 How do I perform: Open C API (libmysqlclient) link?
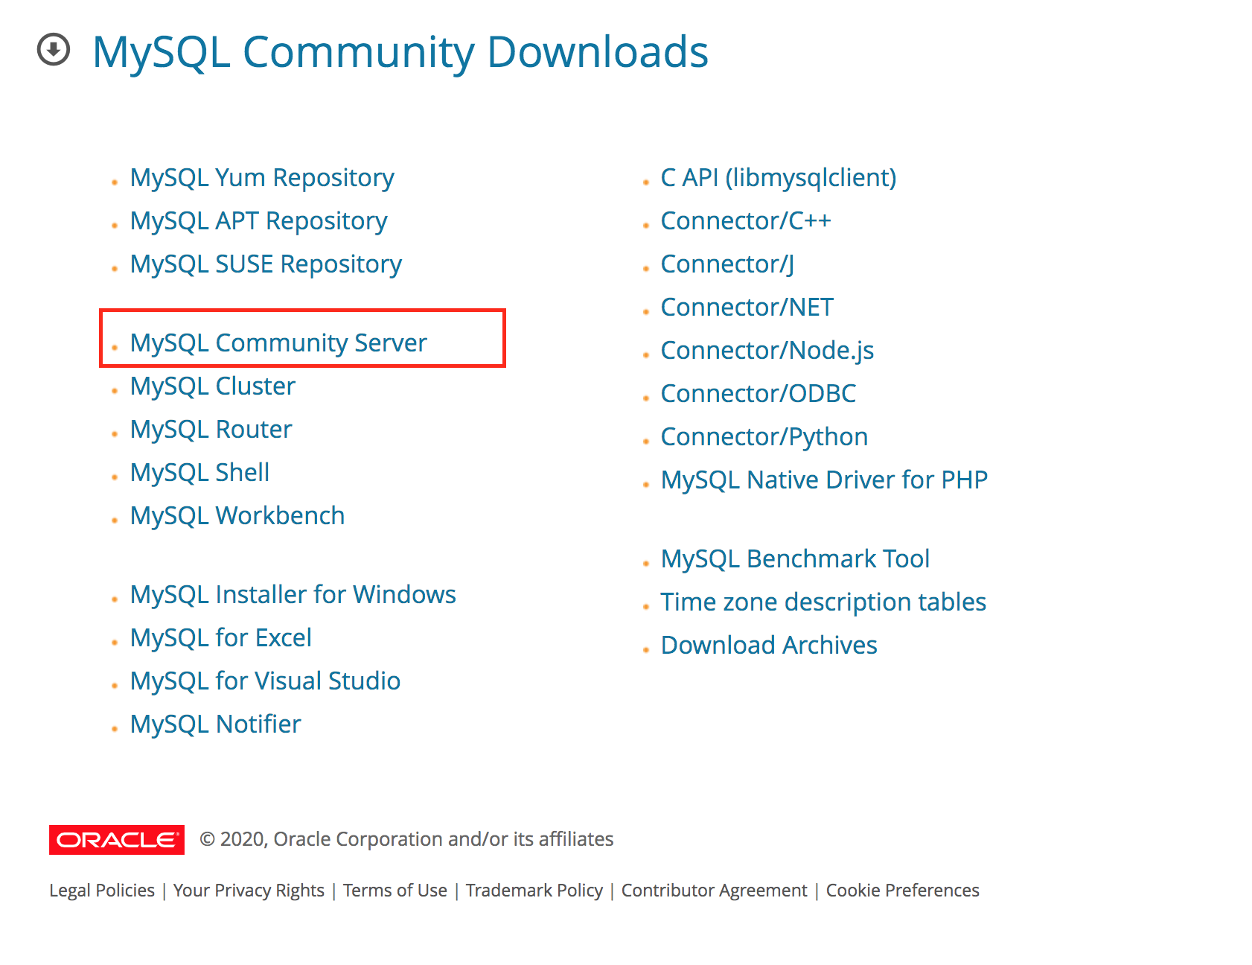[779, 179]
